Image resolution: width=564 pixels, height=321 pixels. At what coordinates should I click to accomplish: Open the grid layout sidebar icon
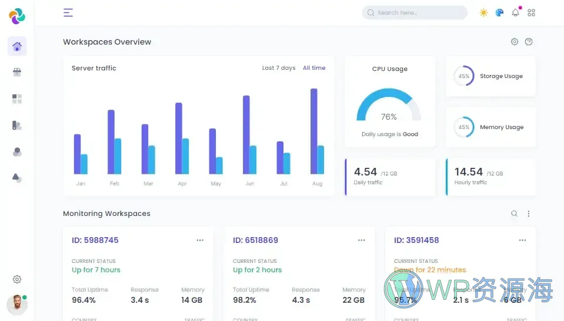(x=17, y=99)
